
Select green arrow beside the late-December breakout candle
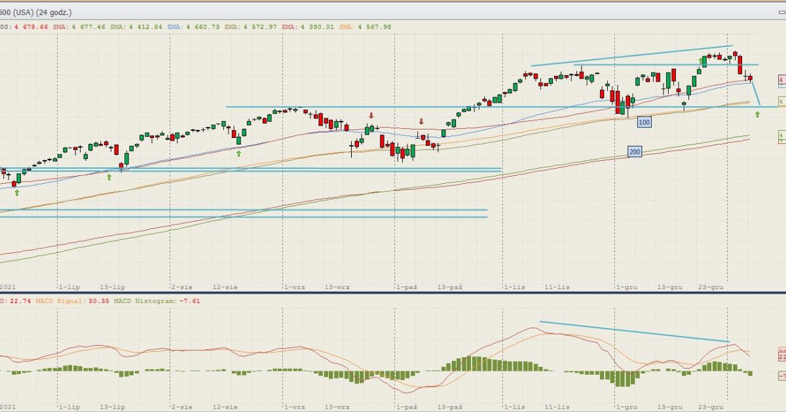click(700, 60)
